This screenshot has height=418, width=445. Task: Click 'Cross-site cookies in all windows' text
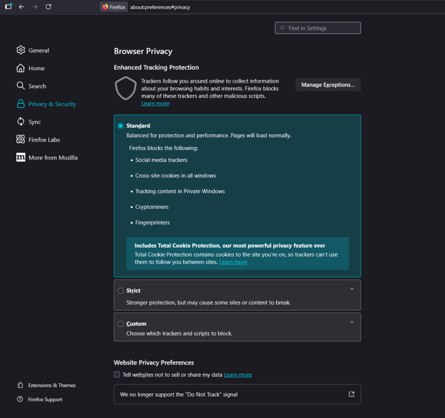(x=175, y=176)
